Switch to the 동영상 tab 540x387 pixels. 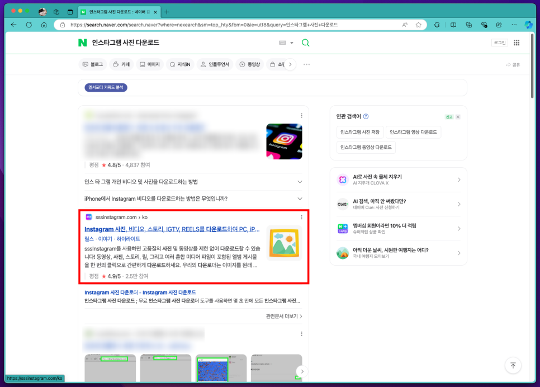250,64
